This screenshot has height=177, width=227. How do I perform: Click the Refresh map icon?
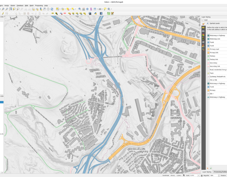pos(52,9)
